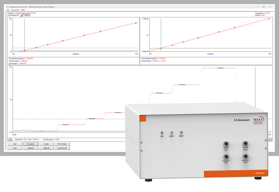Click the Reference Inlet port on the instrument
The width and height of the screenshot is (279, 192).
(226, 157)
